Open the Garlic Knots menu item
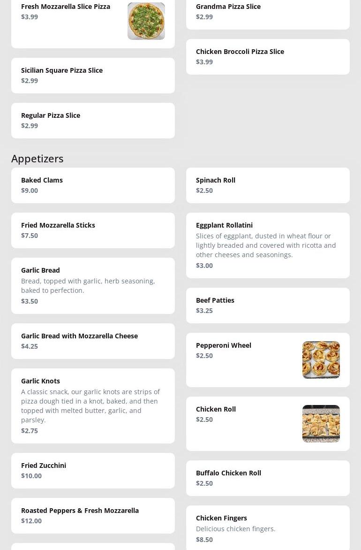Image resolution: width=361 pixels, height=550 pixels. tap(93, 406)
